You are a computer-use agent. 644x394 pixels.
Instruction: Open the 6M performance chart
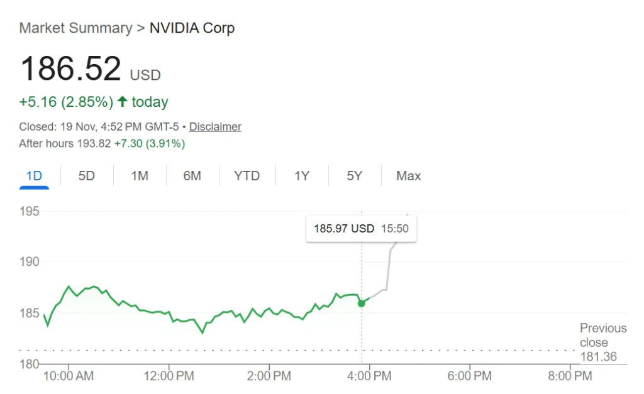[192, 176]
